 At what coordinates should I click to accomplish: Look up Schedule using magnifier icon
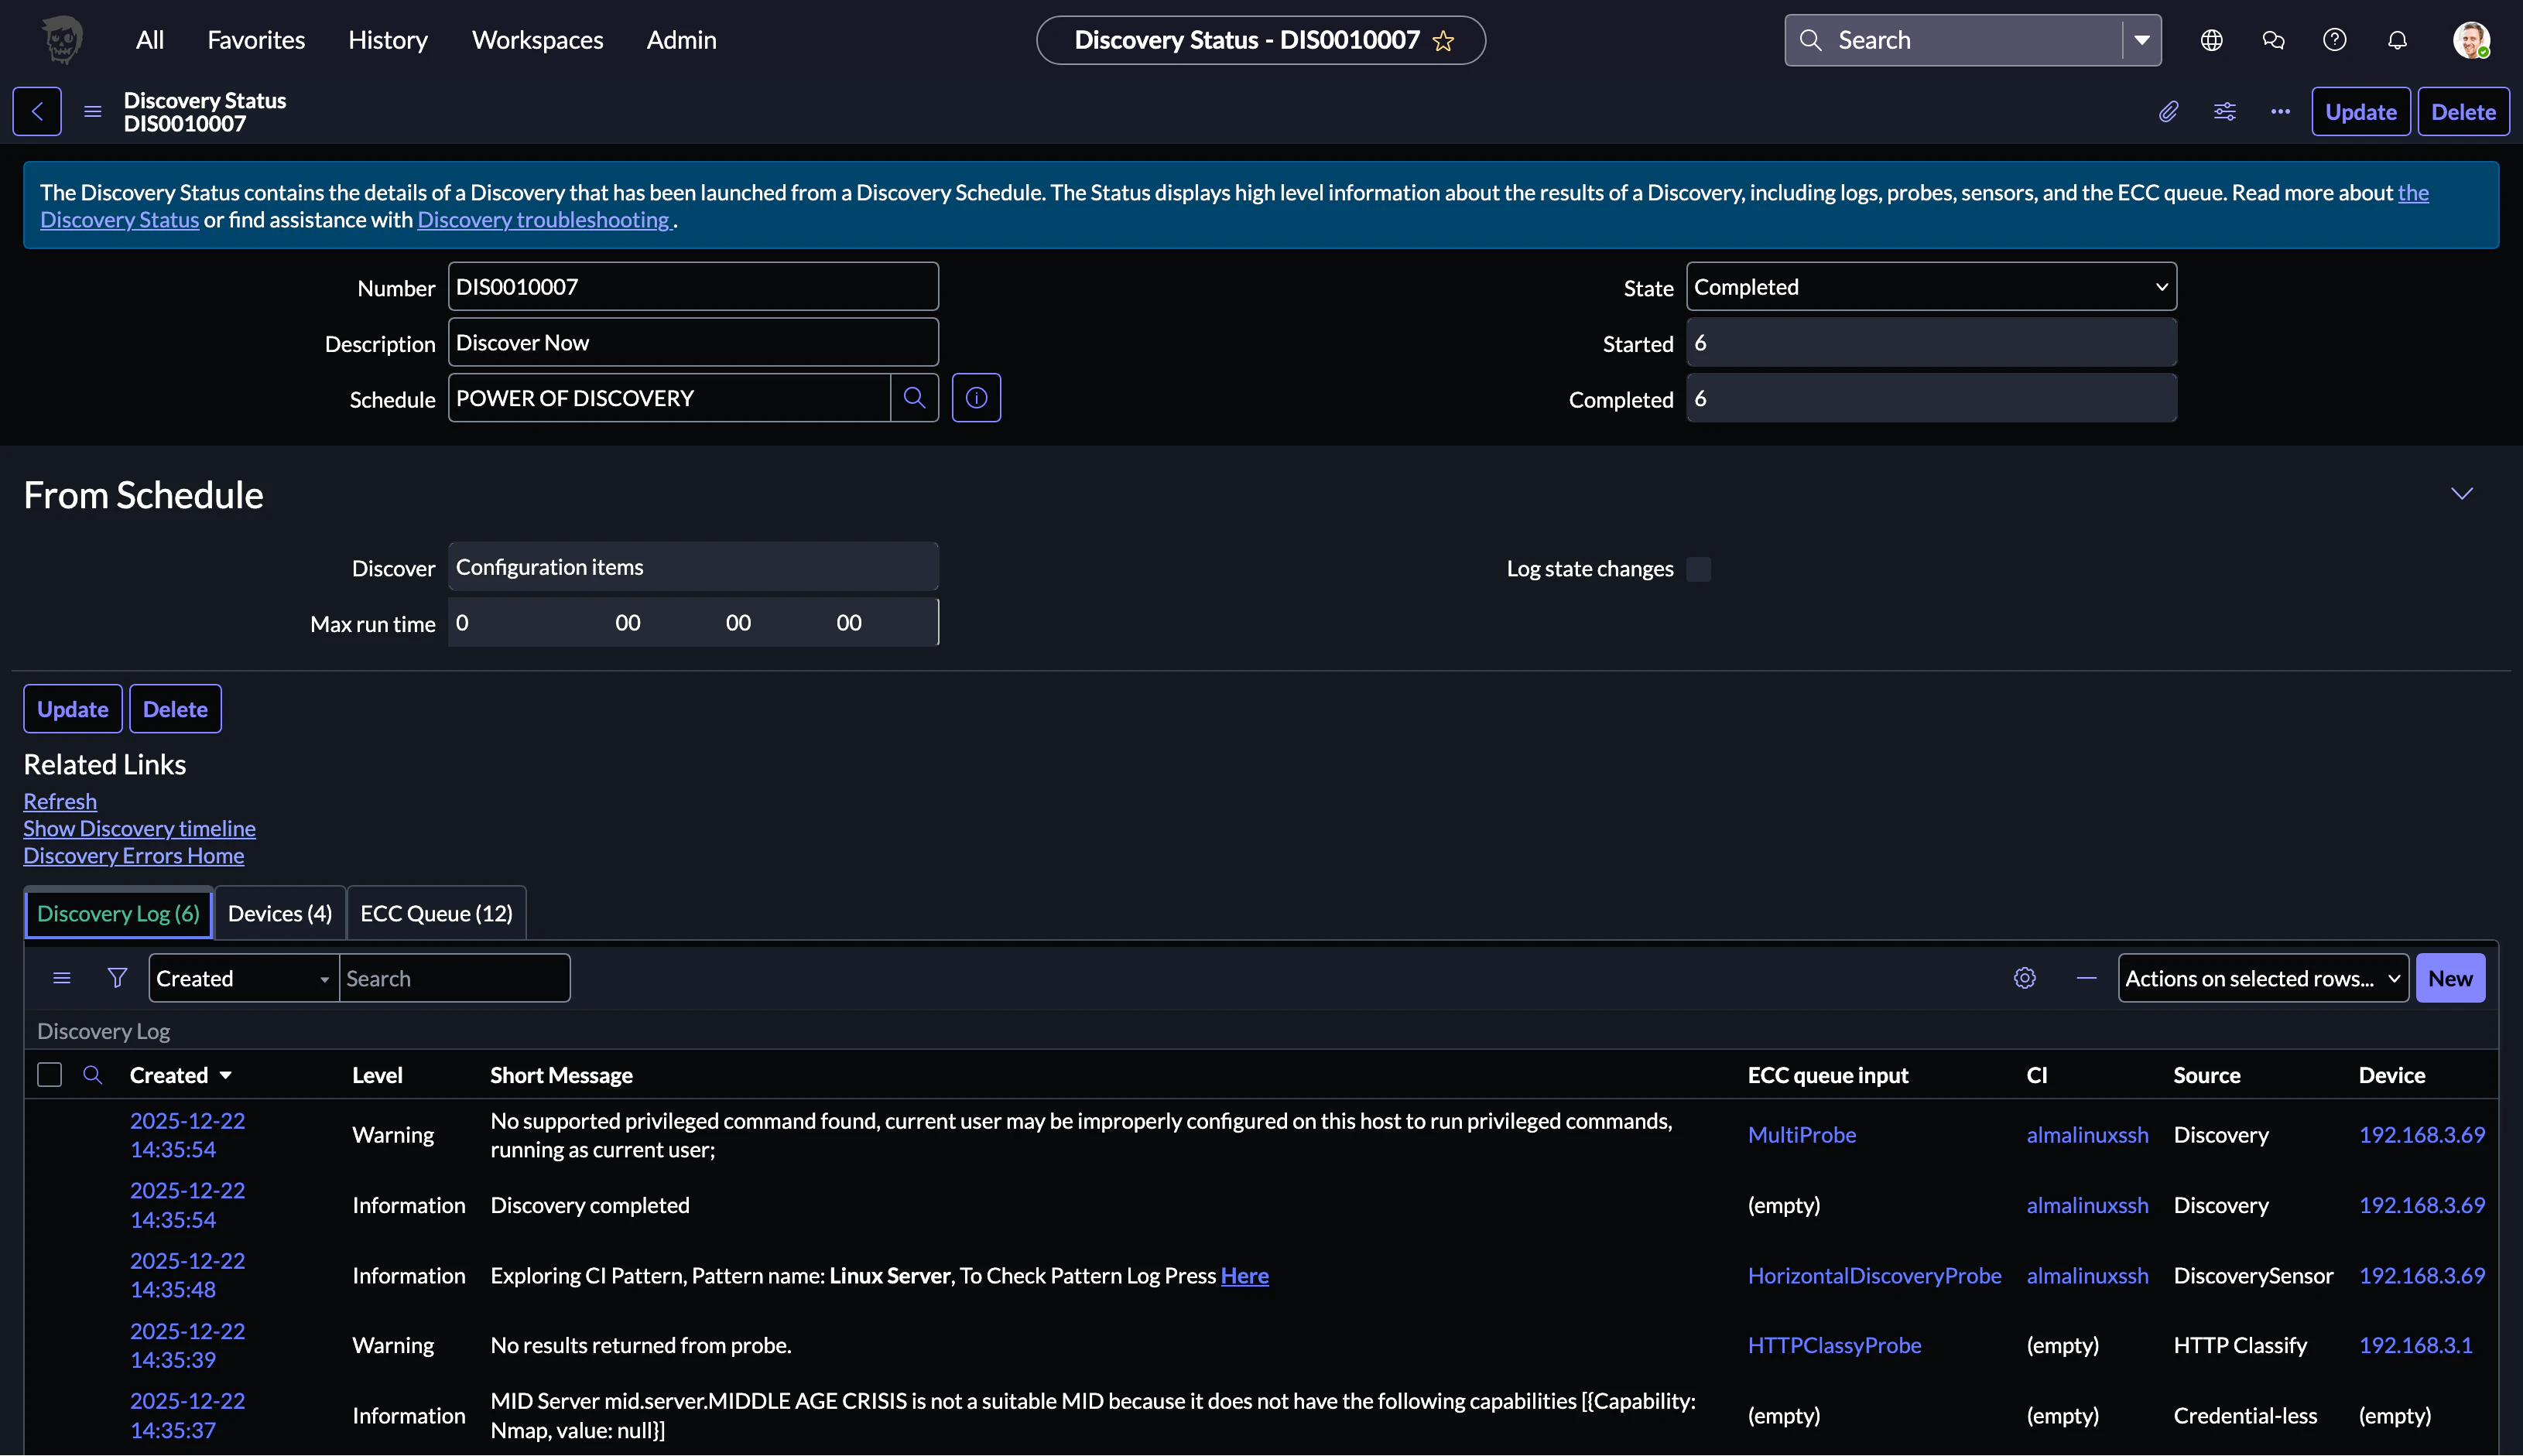(914, 398)
